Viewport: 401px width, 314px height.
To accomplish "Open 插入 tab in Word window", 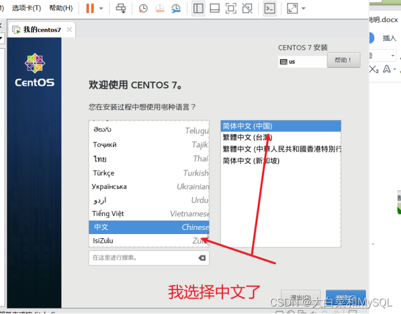I will (389, 38).
